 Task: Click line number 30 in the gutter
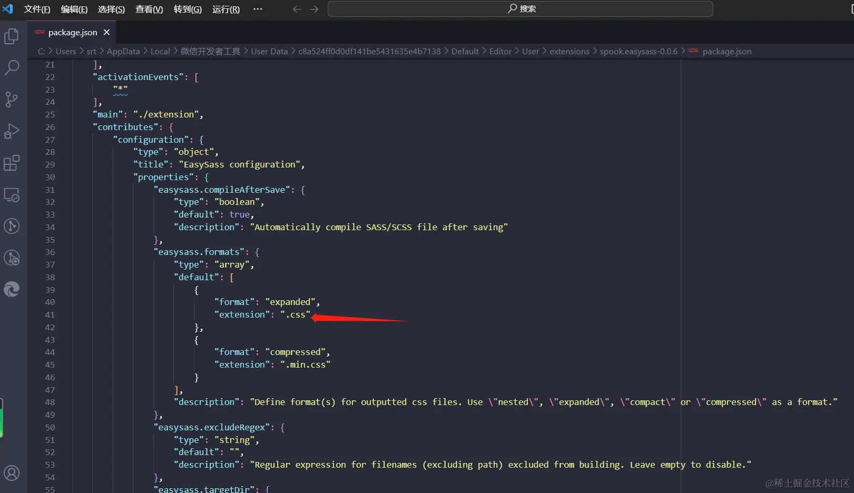(x=50, y=177)
